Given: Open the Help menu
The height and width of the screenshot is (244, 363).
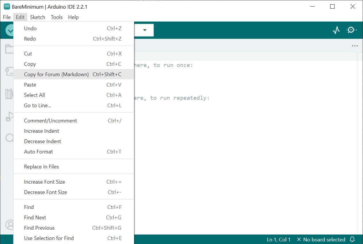Looking at the screenshot, I should point(73,17).
